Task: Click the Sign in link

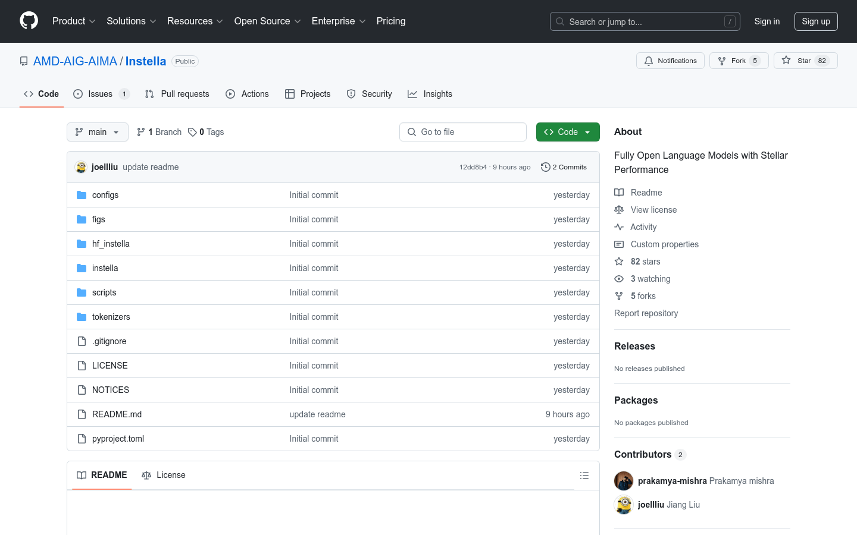Action: pos(767,21)
